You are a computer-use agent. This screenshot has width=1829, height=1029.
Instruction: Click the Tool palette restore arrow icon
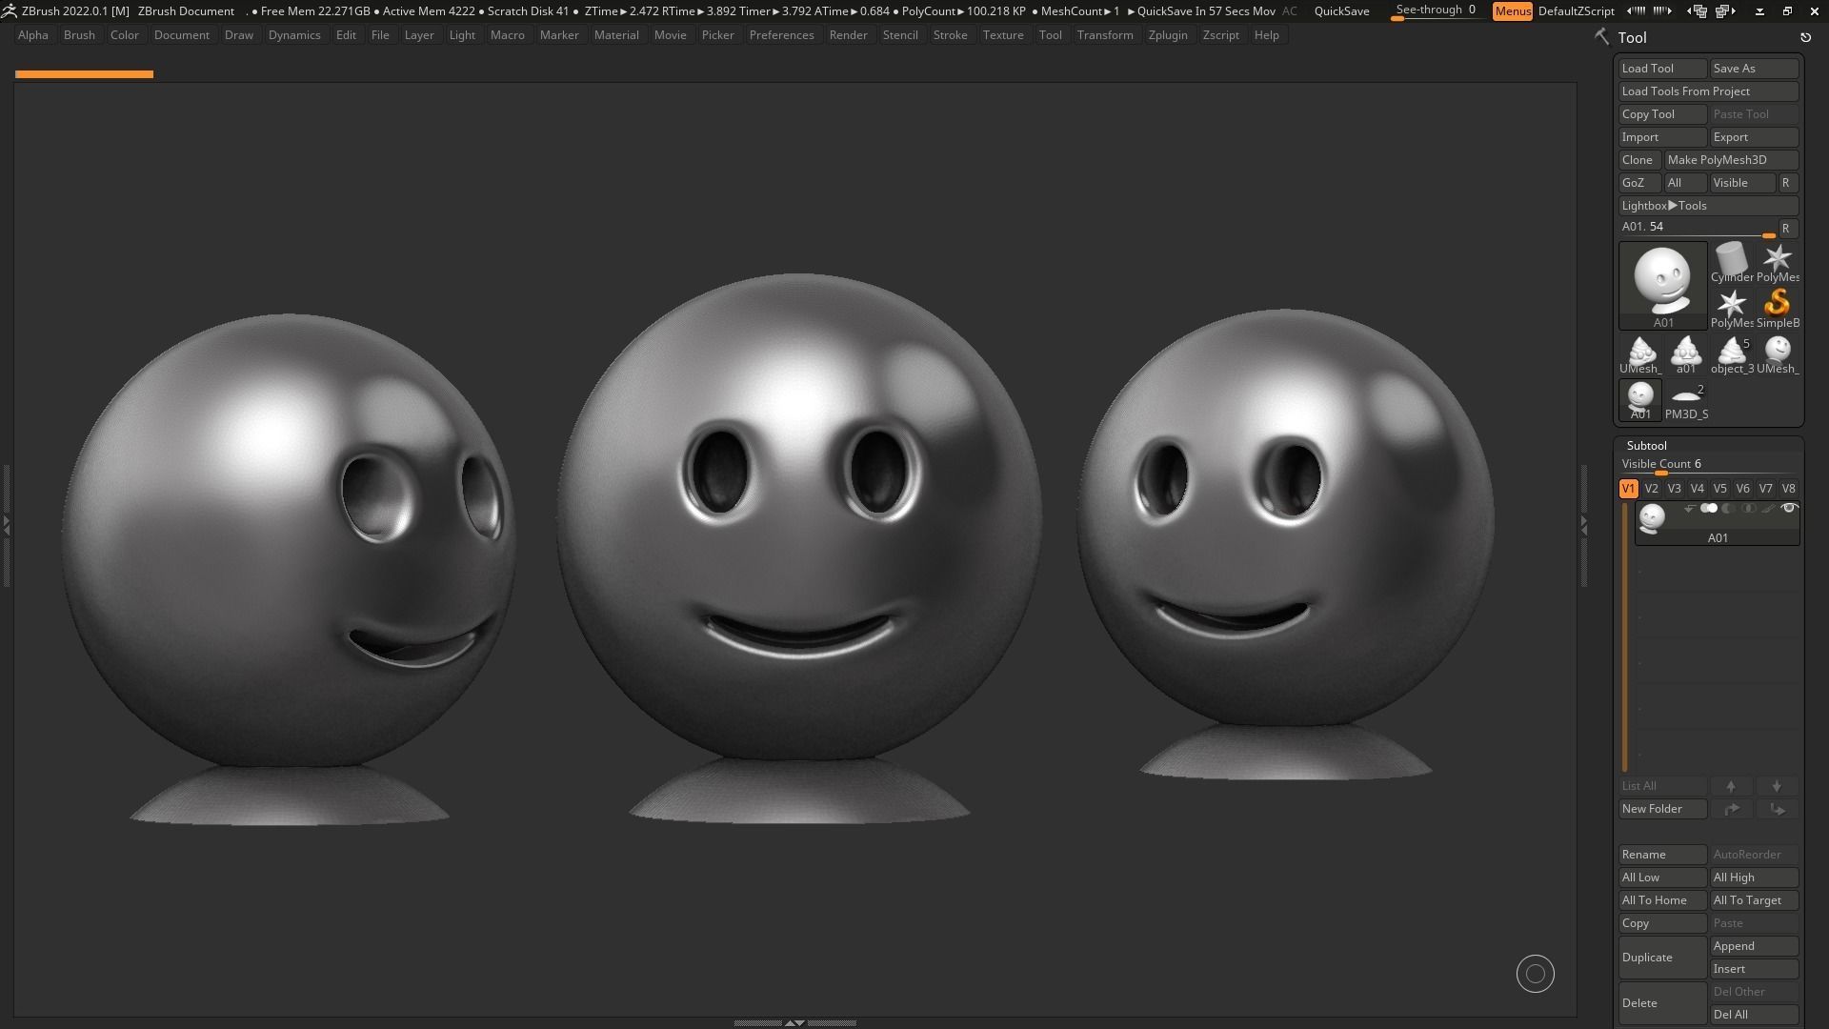(1805, 38)
